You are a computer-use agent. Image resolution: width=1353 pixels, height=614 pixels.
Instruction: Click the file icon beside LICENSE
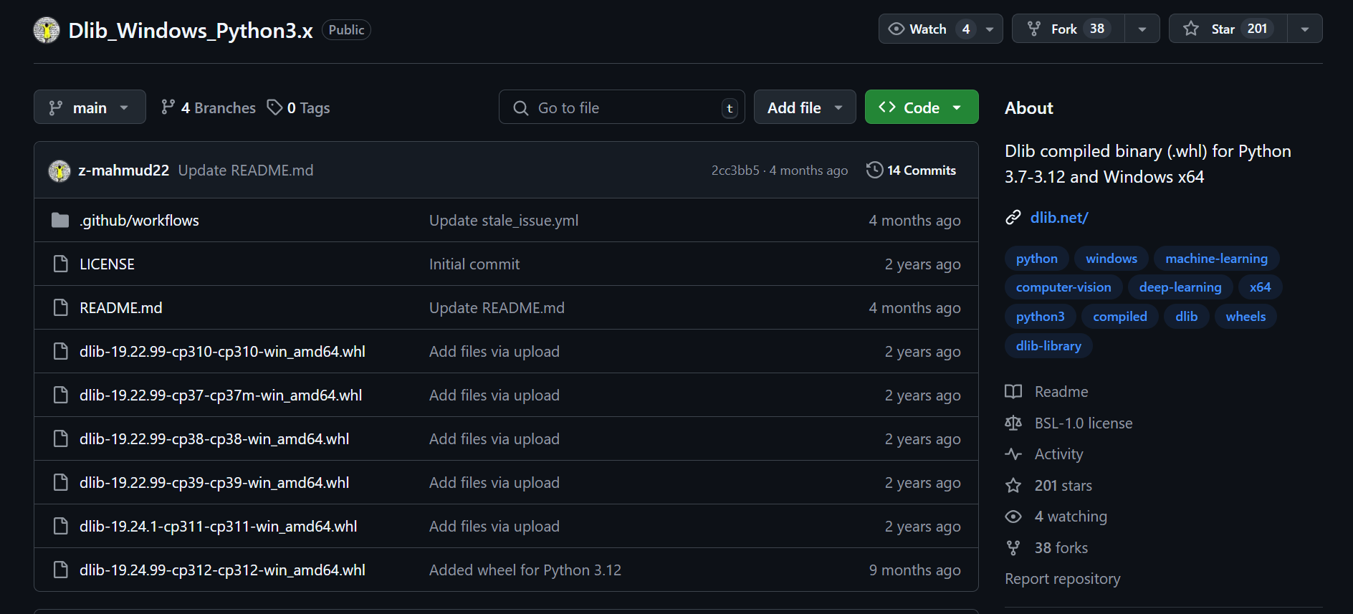coord(61,264)
